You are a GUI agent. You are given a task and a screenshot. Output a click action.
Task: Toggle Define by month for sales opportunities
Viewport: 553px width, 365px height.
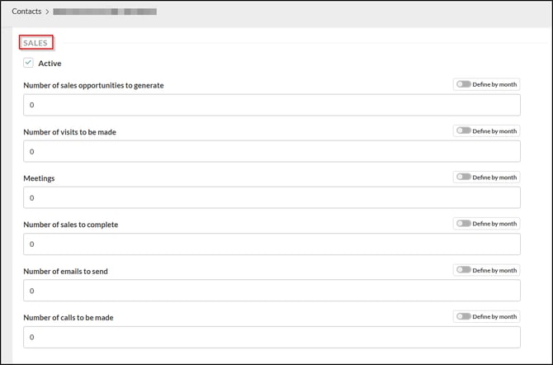click(464, 84)
